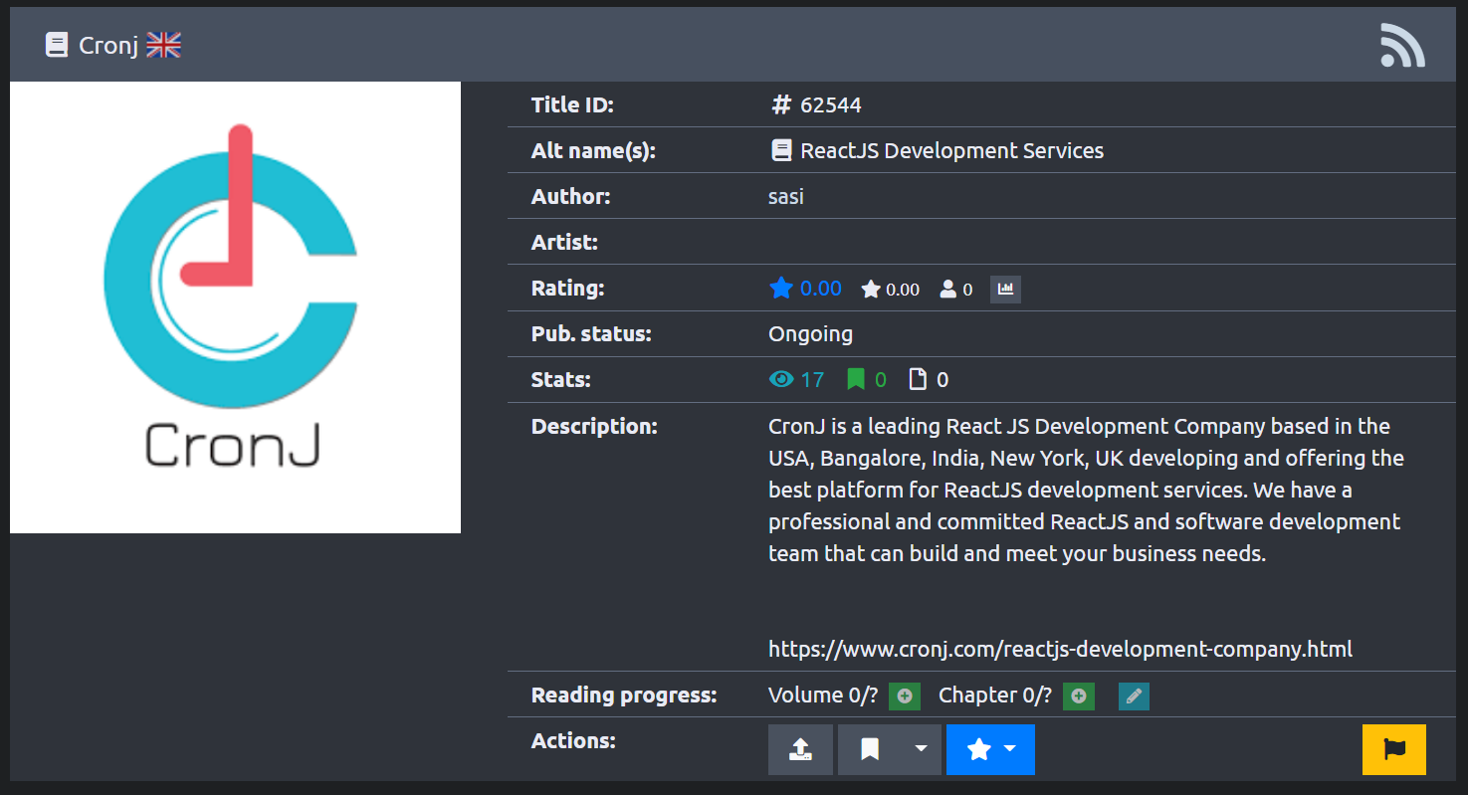
Task: Click the yellow report flag button
Action: (1393, 749)
